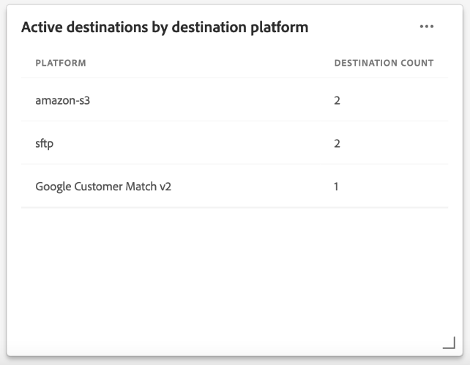Click the word 'COUNT' in column header

click(x=418, y=63)
